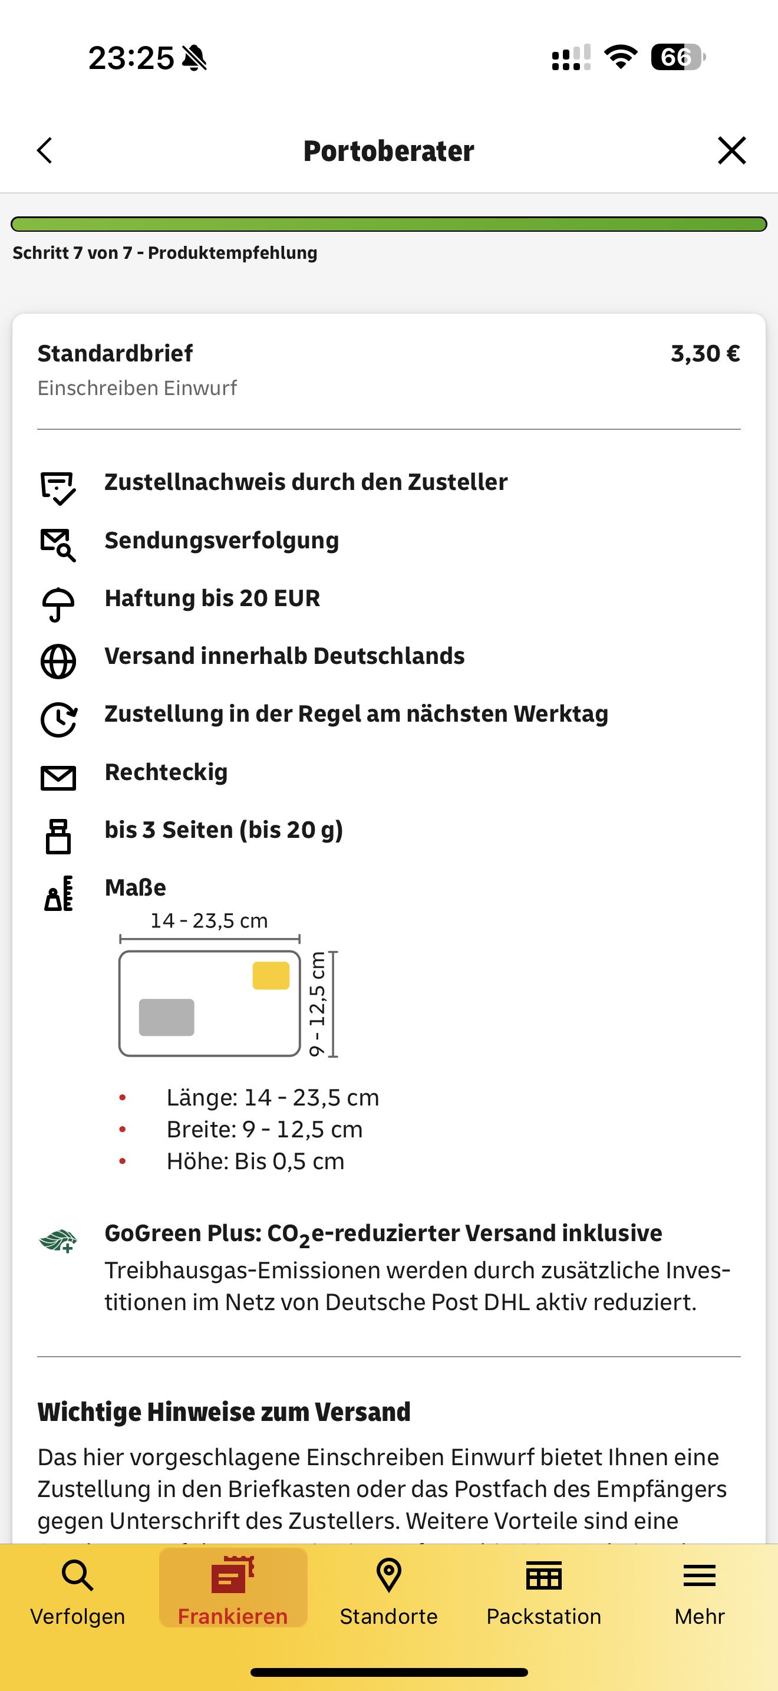Tap the delivery proof checkmark icon

[x=58, y=488]
